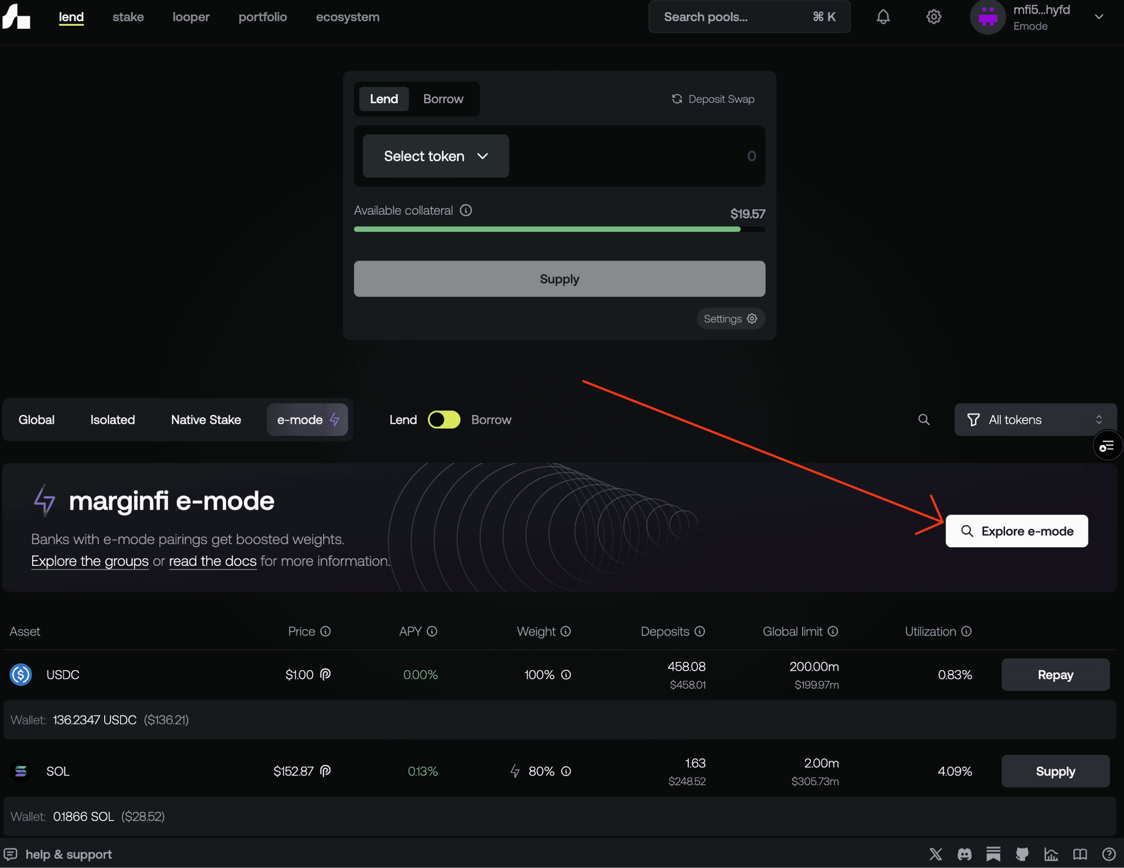Click the USDC 100% weight info icon
Viewport: 1124px width, 868px height.
coord(566,675)
